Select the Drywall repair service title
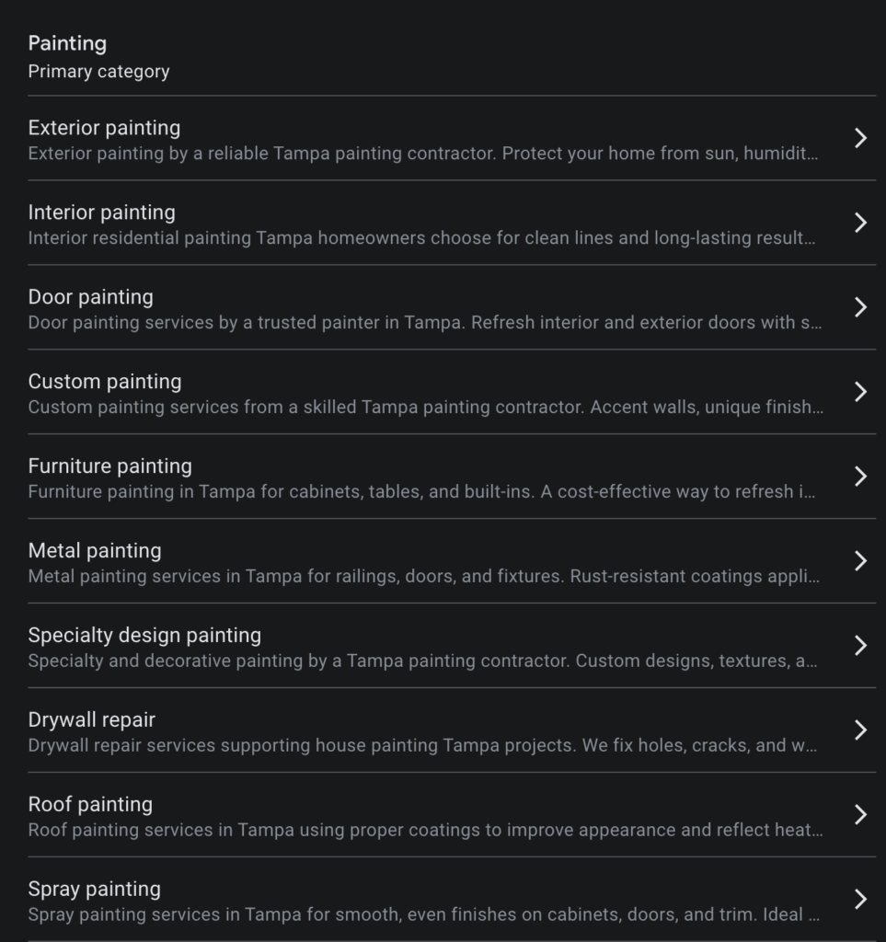This screenshot has width=886, height=942. tap(91, 720)
